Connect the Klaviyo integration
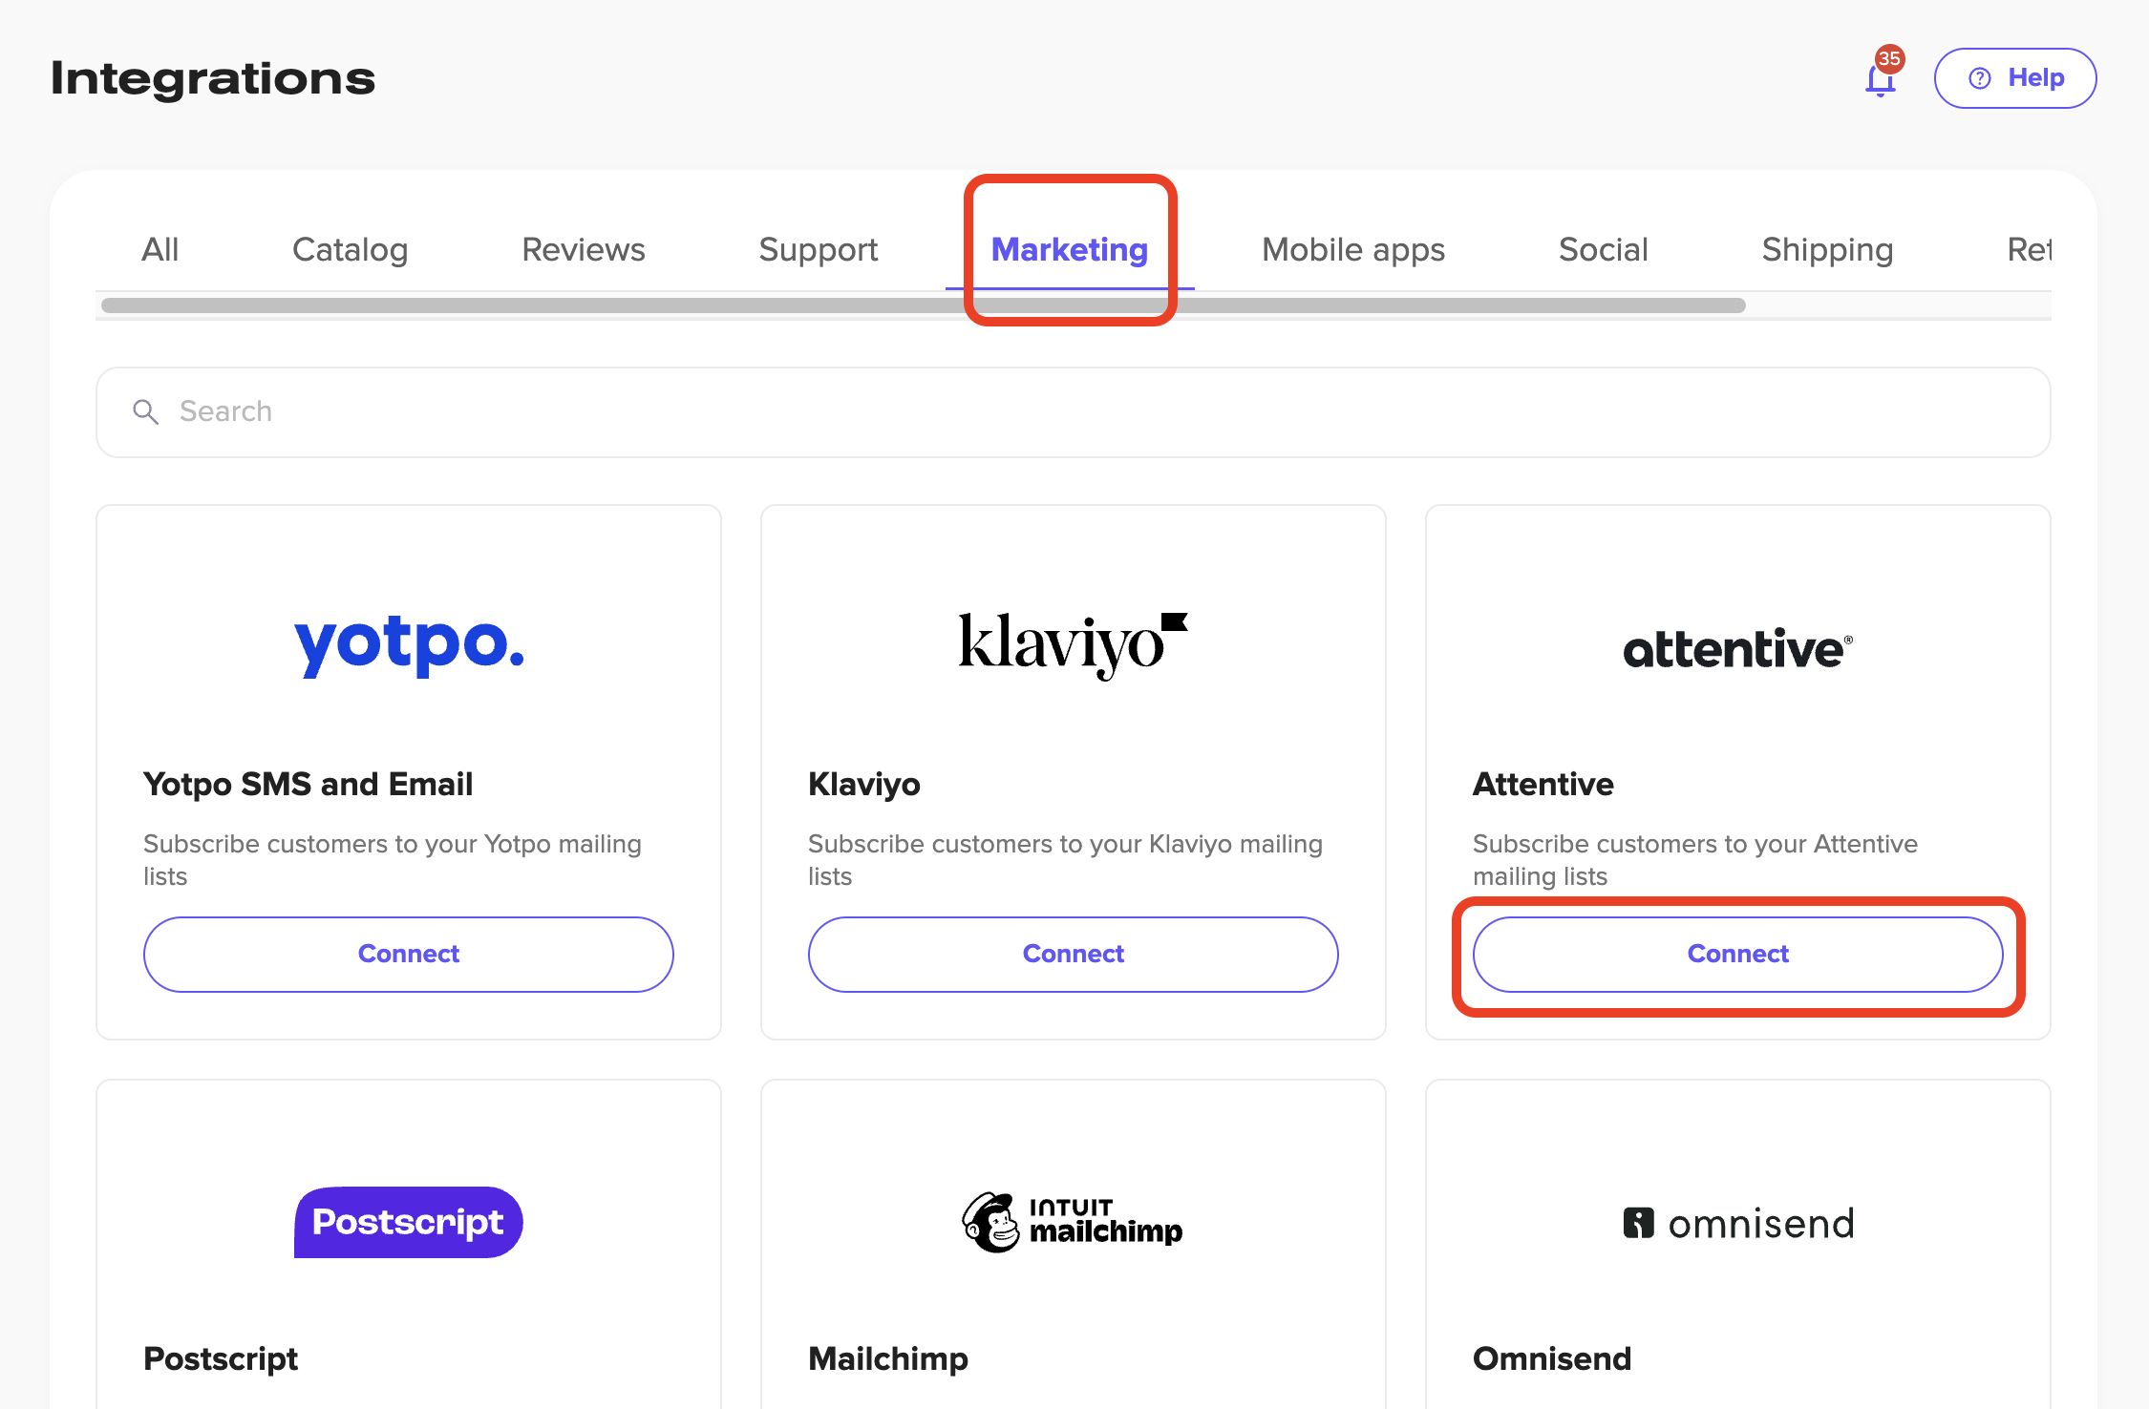Viewport: 2149px width, 1409px height. tap(1073, 954)
